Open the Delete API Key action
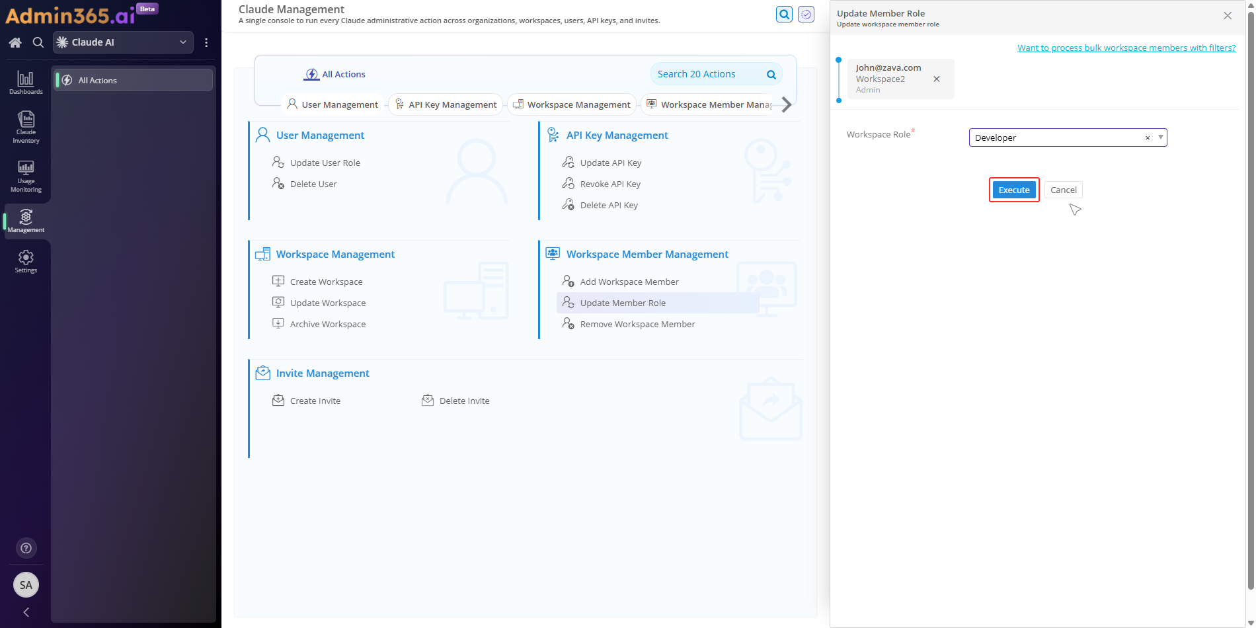The image size is (1256, 628). (x=609, y=205)
